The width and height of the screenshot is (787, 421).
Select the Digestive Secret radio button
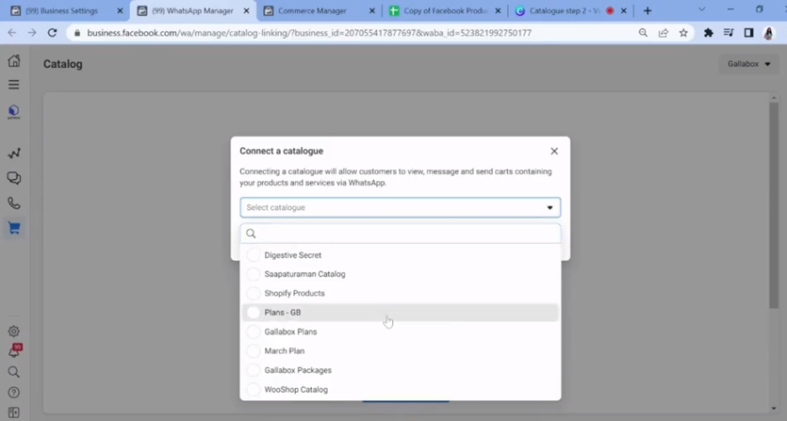(x=254, y=255)
